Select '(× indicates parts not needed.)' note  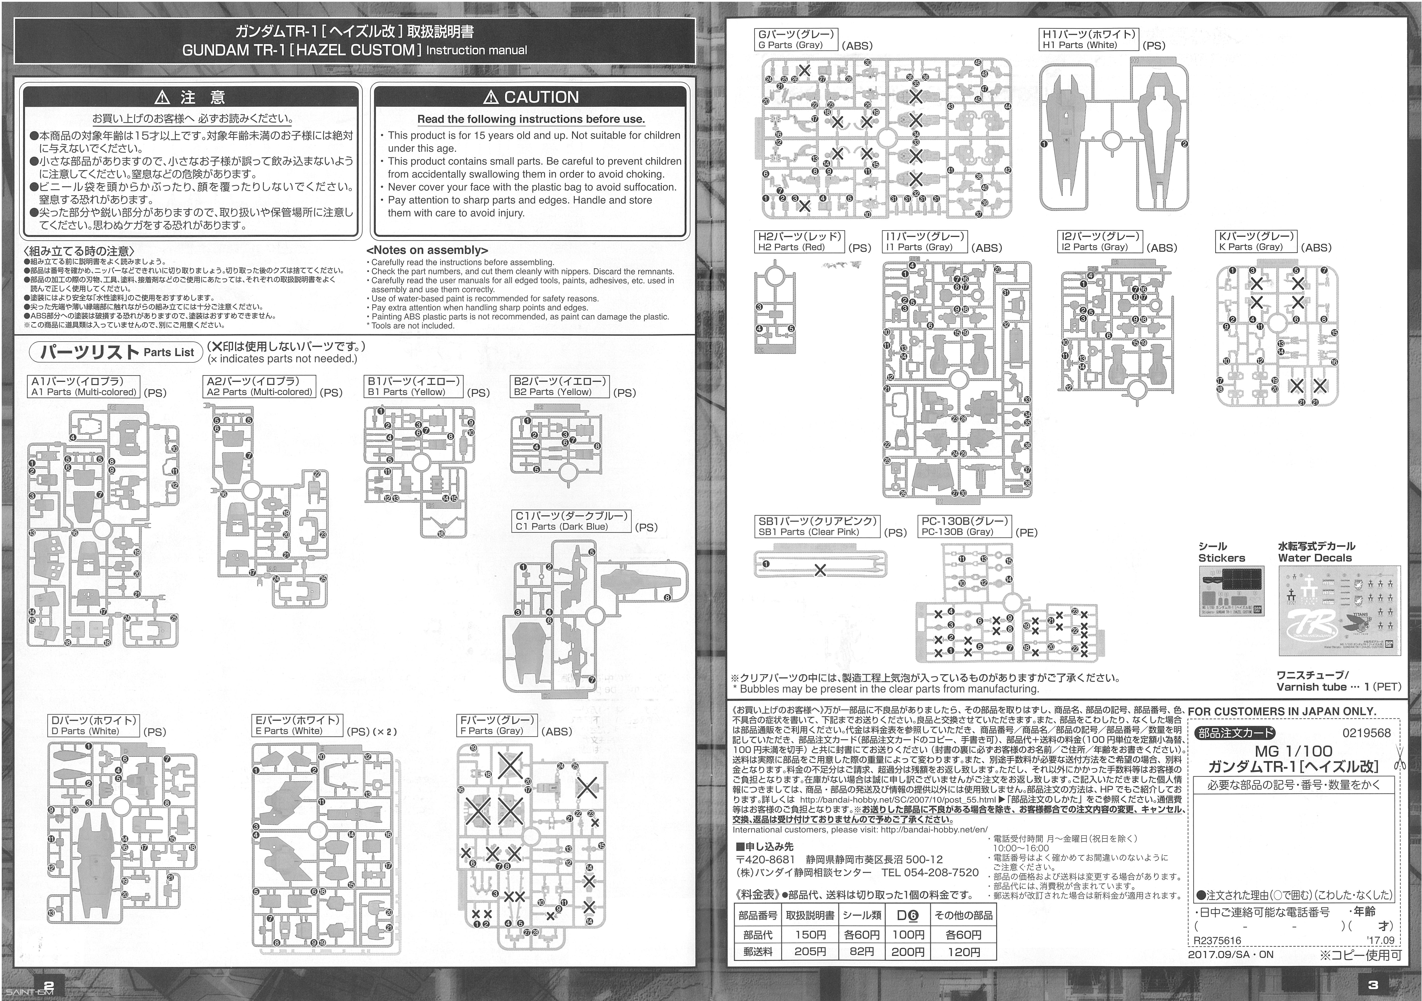tap(282, 359)
